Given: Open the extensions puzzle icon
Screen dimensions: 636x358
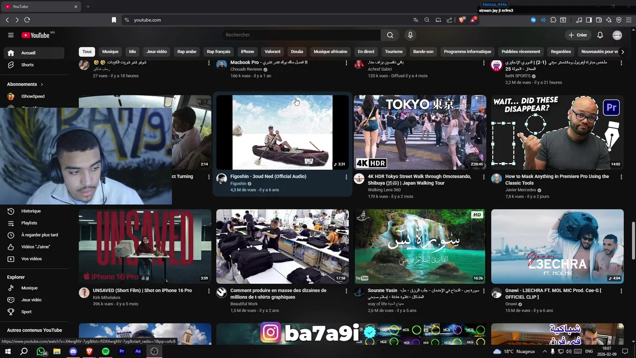Looking at the screenshot, I should (553, 20).
